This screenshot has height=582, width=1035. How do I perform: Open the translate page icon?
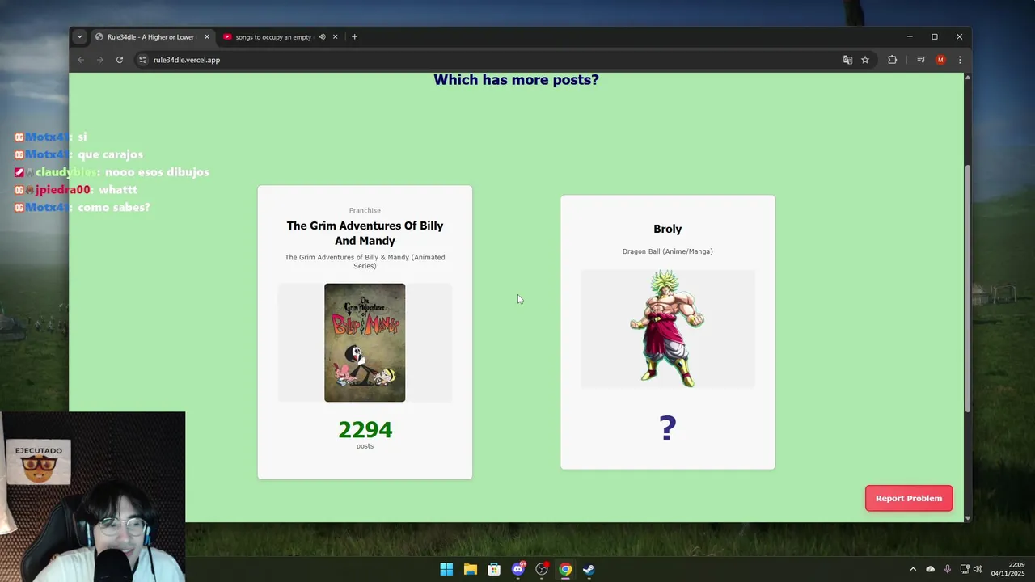tap(847, 60)
